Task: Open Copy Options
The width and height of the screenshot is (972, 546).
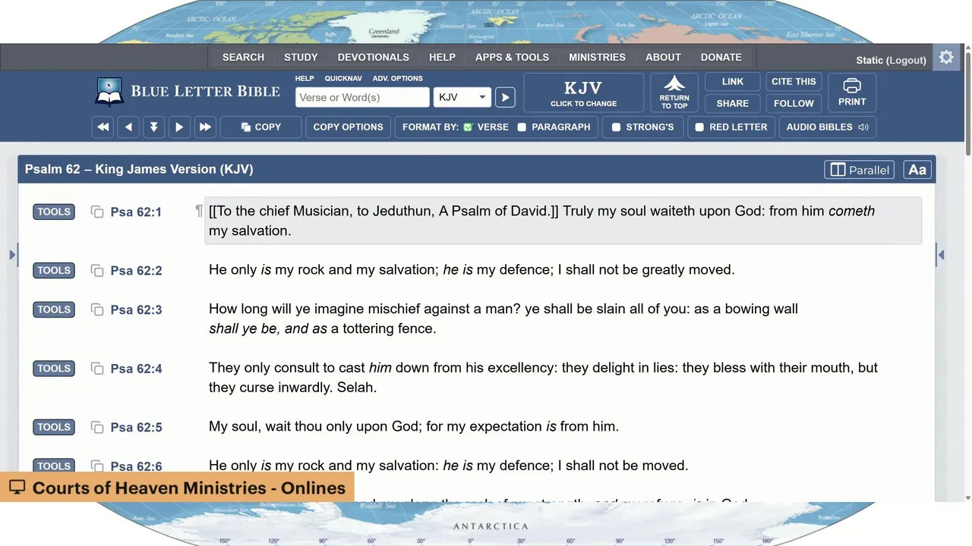Action: coord(348,127)
